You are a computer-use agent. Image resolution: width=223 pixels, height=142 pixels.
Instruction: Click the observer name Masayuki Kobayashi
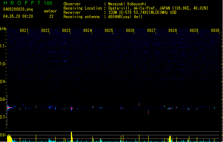coord(127,4)
